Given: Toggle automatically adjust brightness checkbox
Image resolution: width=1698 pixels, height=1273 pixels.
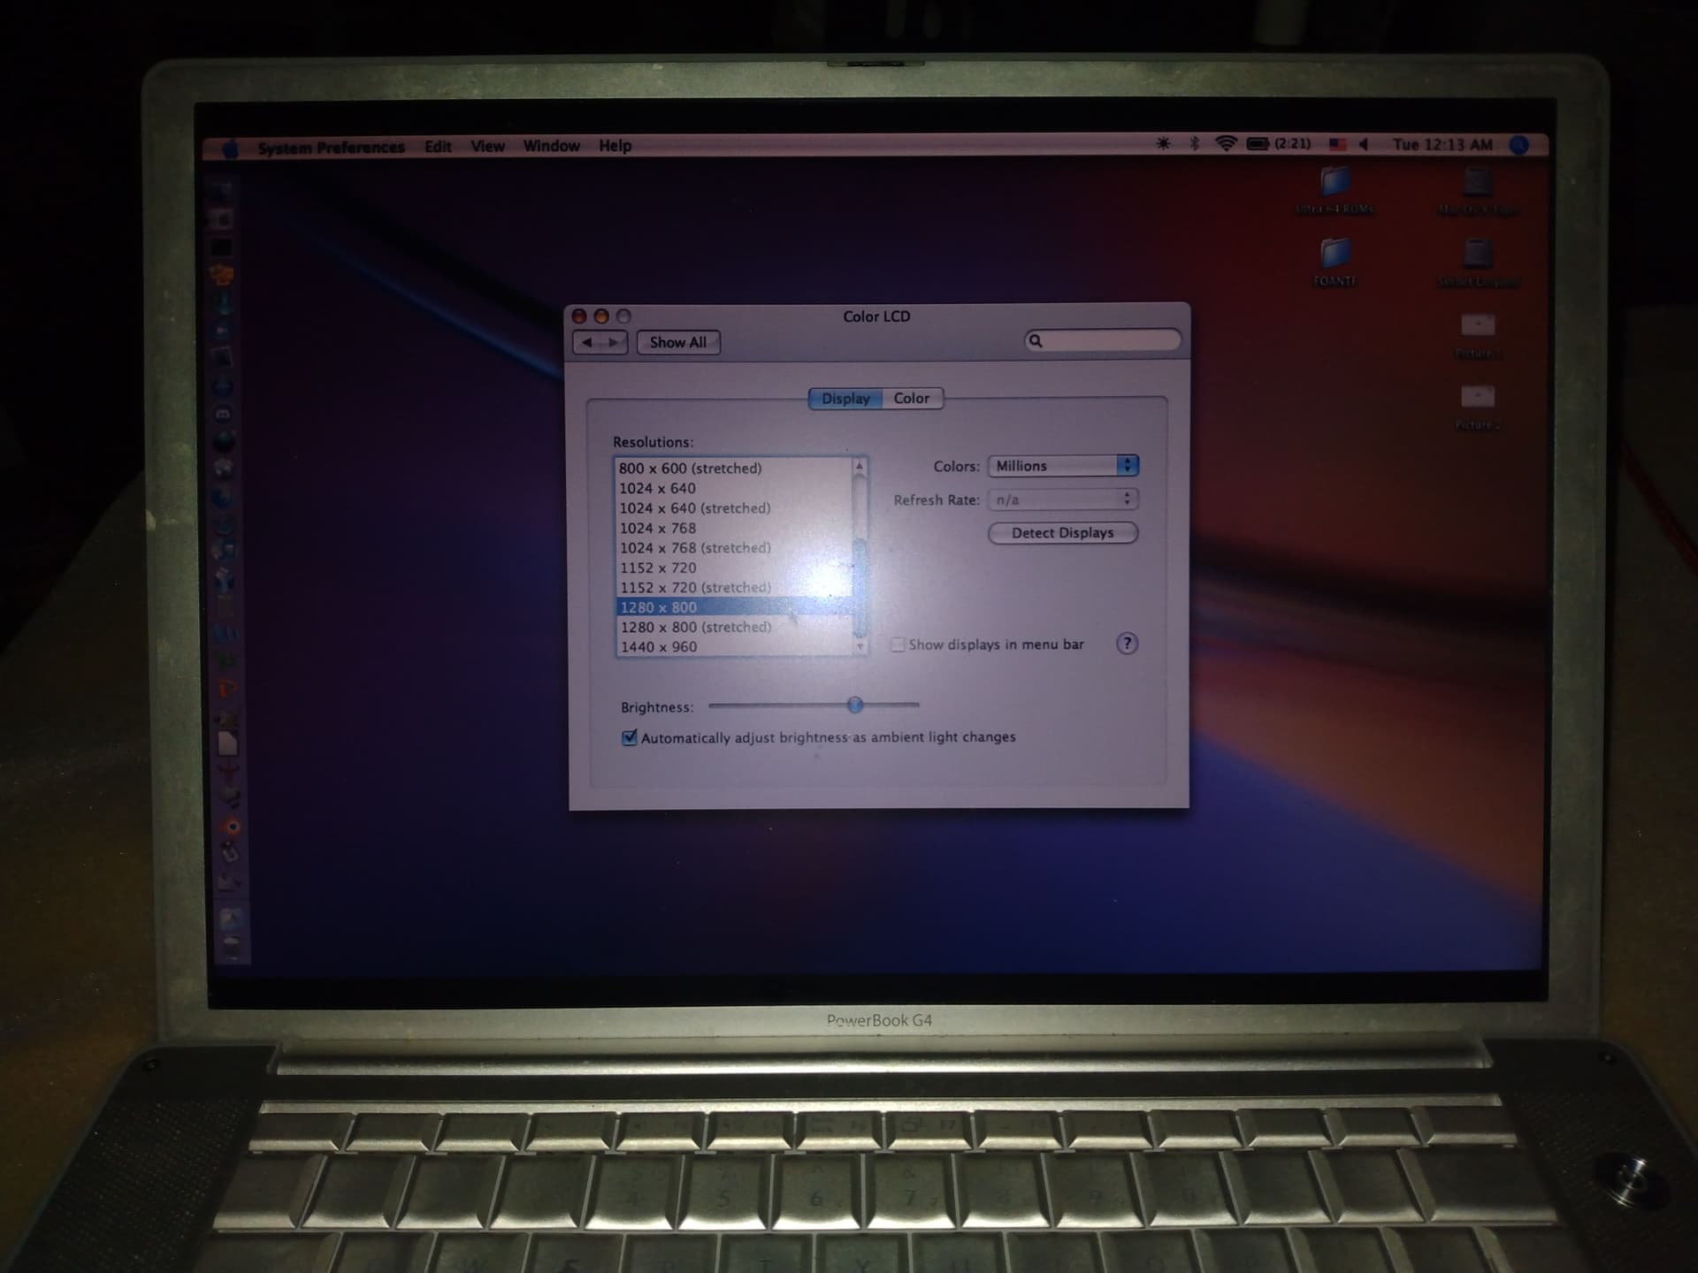Looking at the screenshot, I should [630, 737].
